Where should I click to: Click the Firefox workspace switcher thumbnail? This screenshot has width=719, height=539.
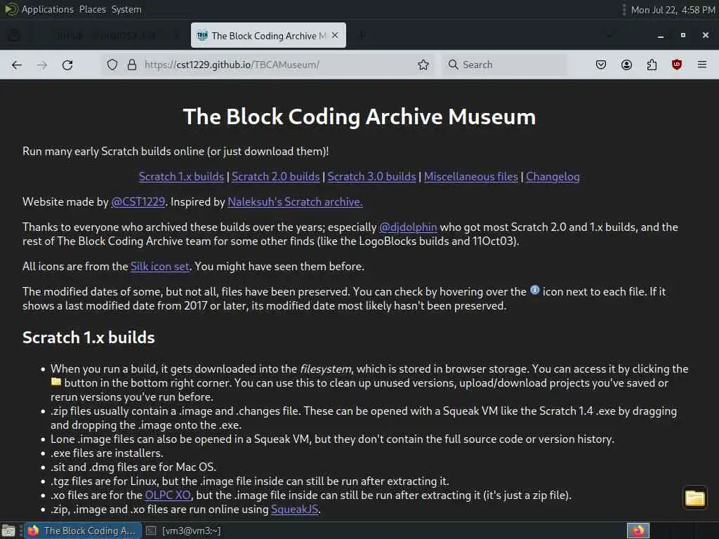tap(638, 531)
